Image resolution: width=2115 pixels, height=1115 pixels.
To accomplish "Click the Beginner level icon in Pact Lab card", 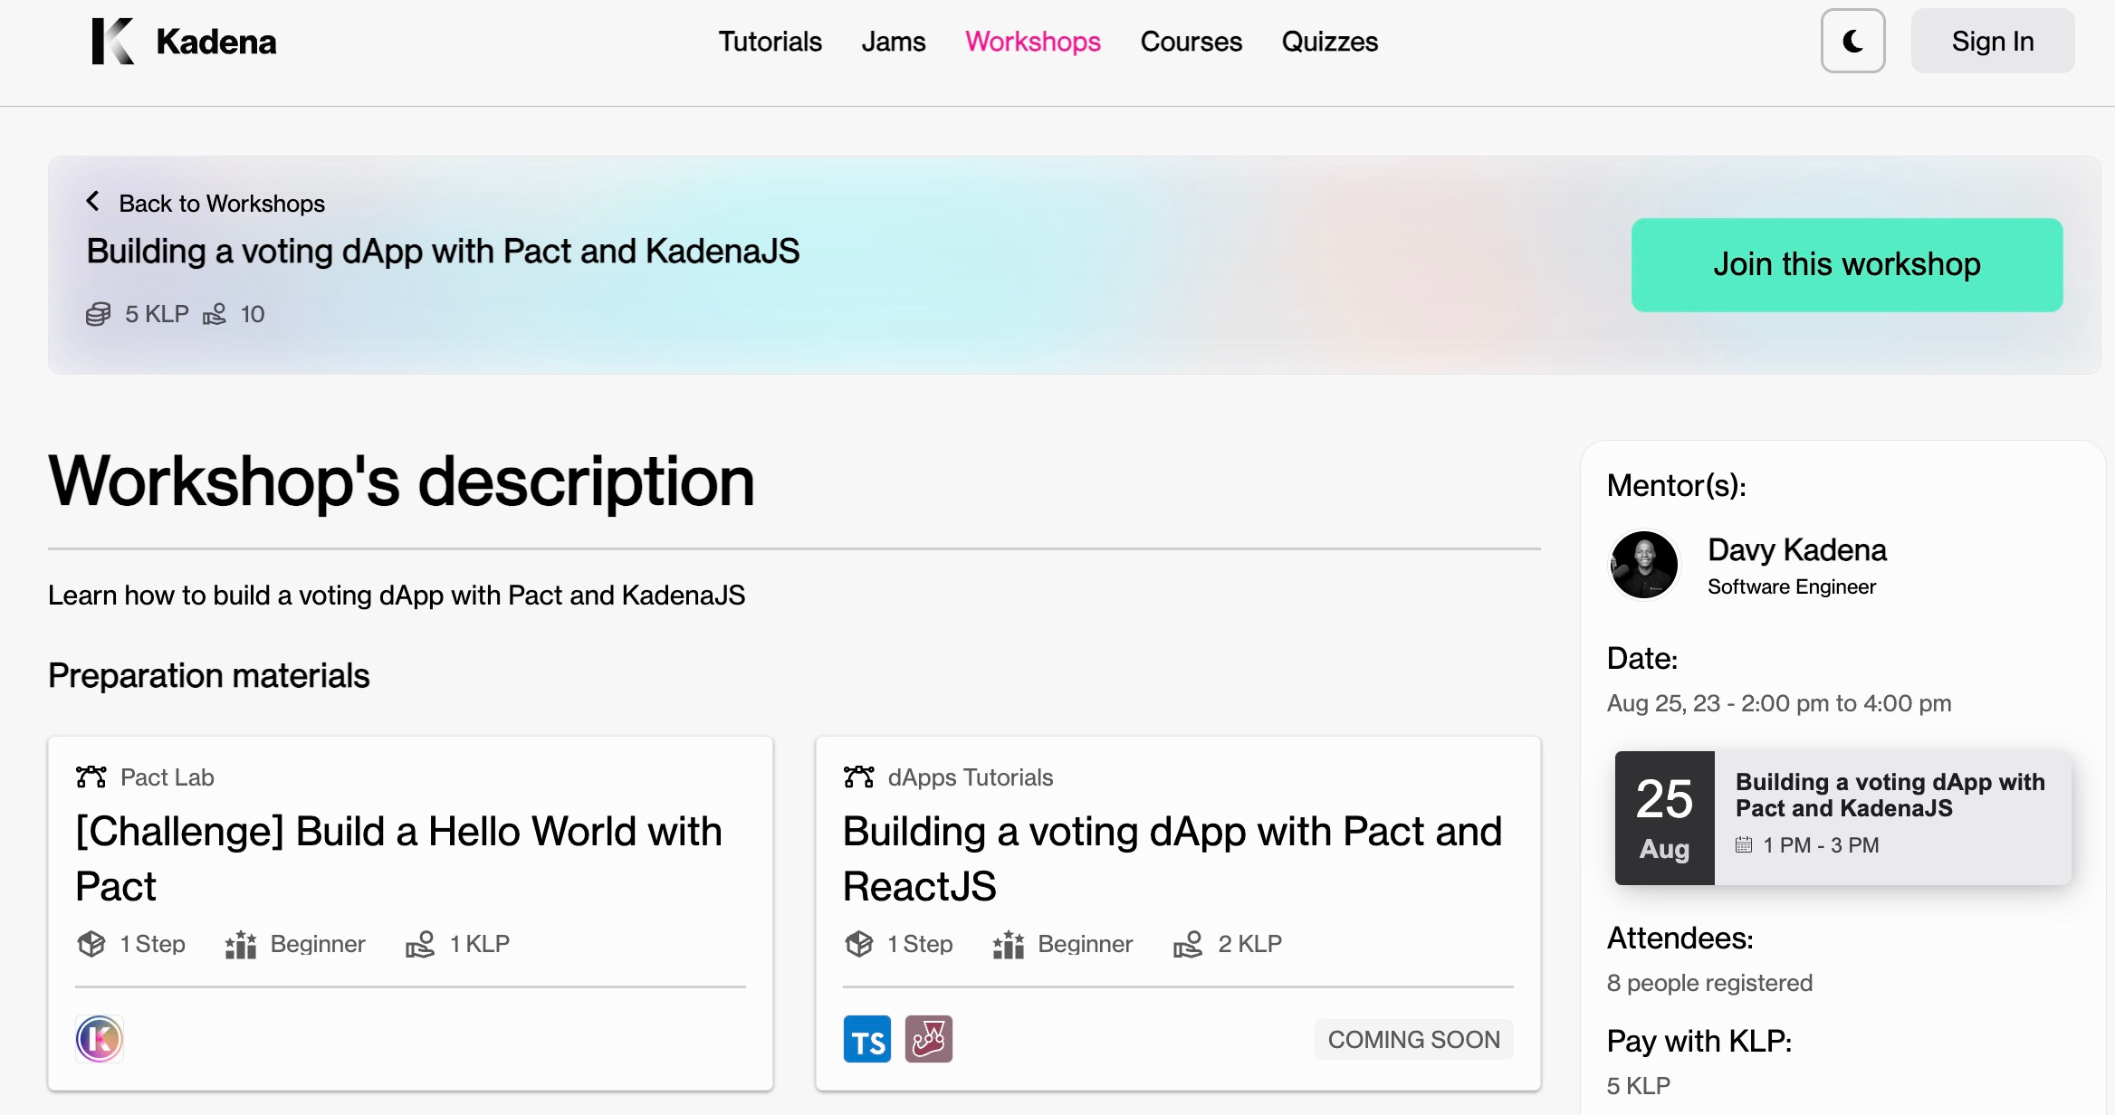I will pos(241,944).
